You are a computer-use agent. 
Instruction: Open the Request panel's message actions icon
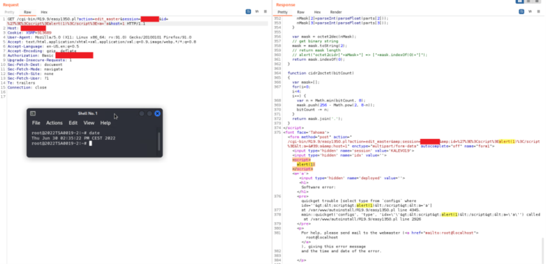point(248,12)
